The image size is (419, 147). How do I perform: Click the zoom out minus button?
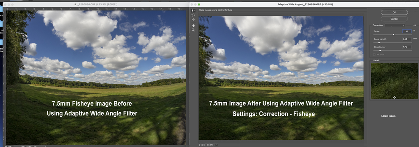(200, 145)
